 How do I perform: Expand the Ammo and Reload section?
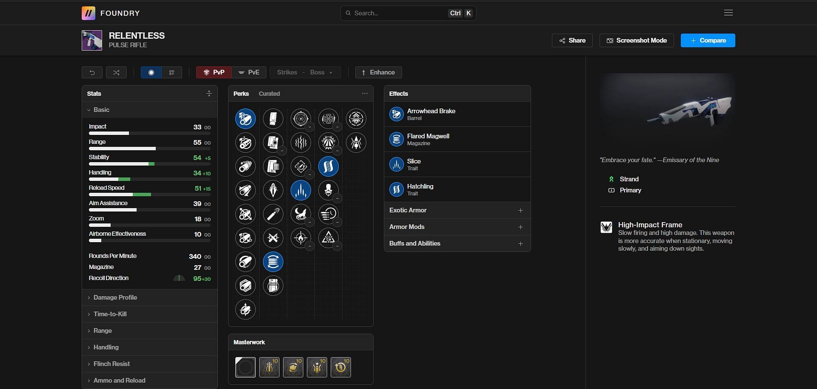pos(149,380)
